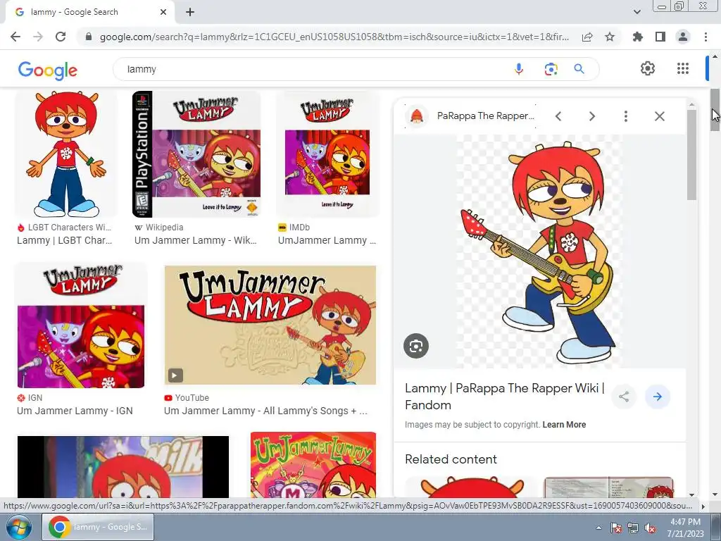This screenshot has width=721, height=541.
Task: Visit the Fandom page arrow button
Action: coord(658,397)
